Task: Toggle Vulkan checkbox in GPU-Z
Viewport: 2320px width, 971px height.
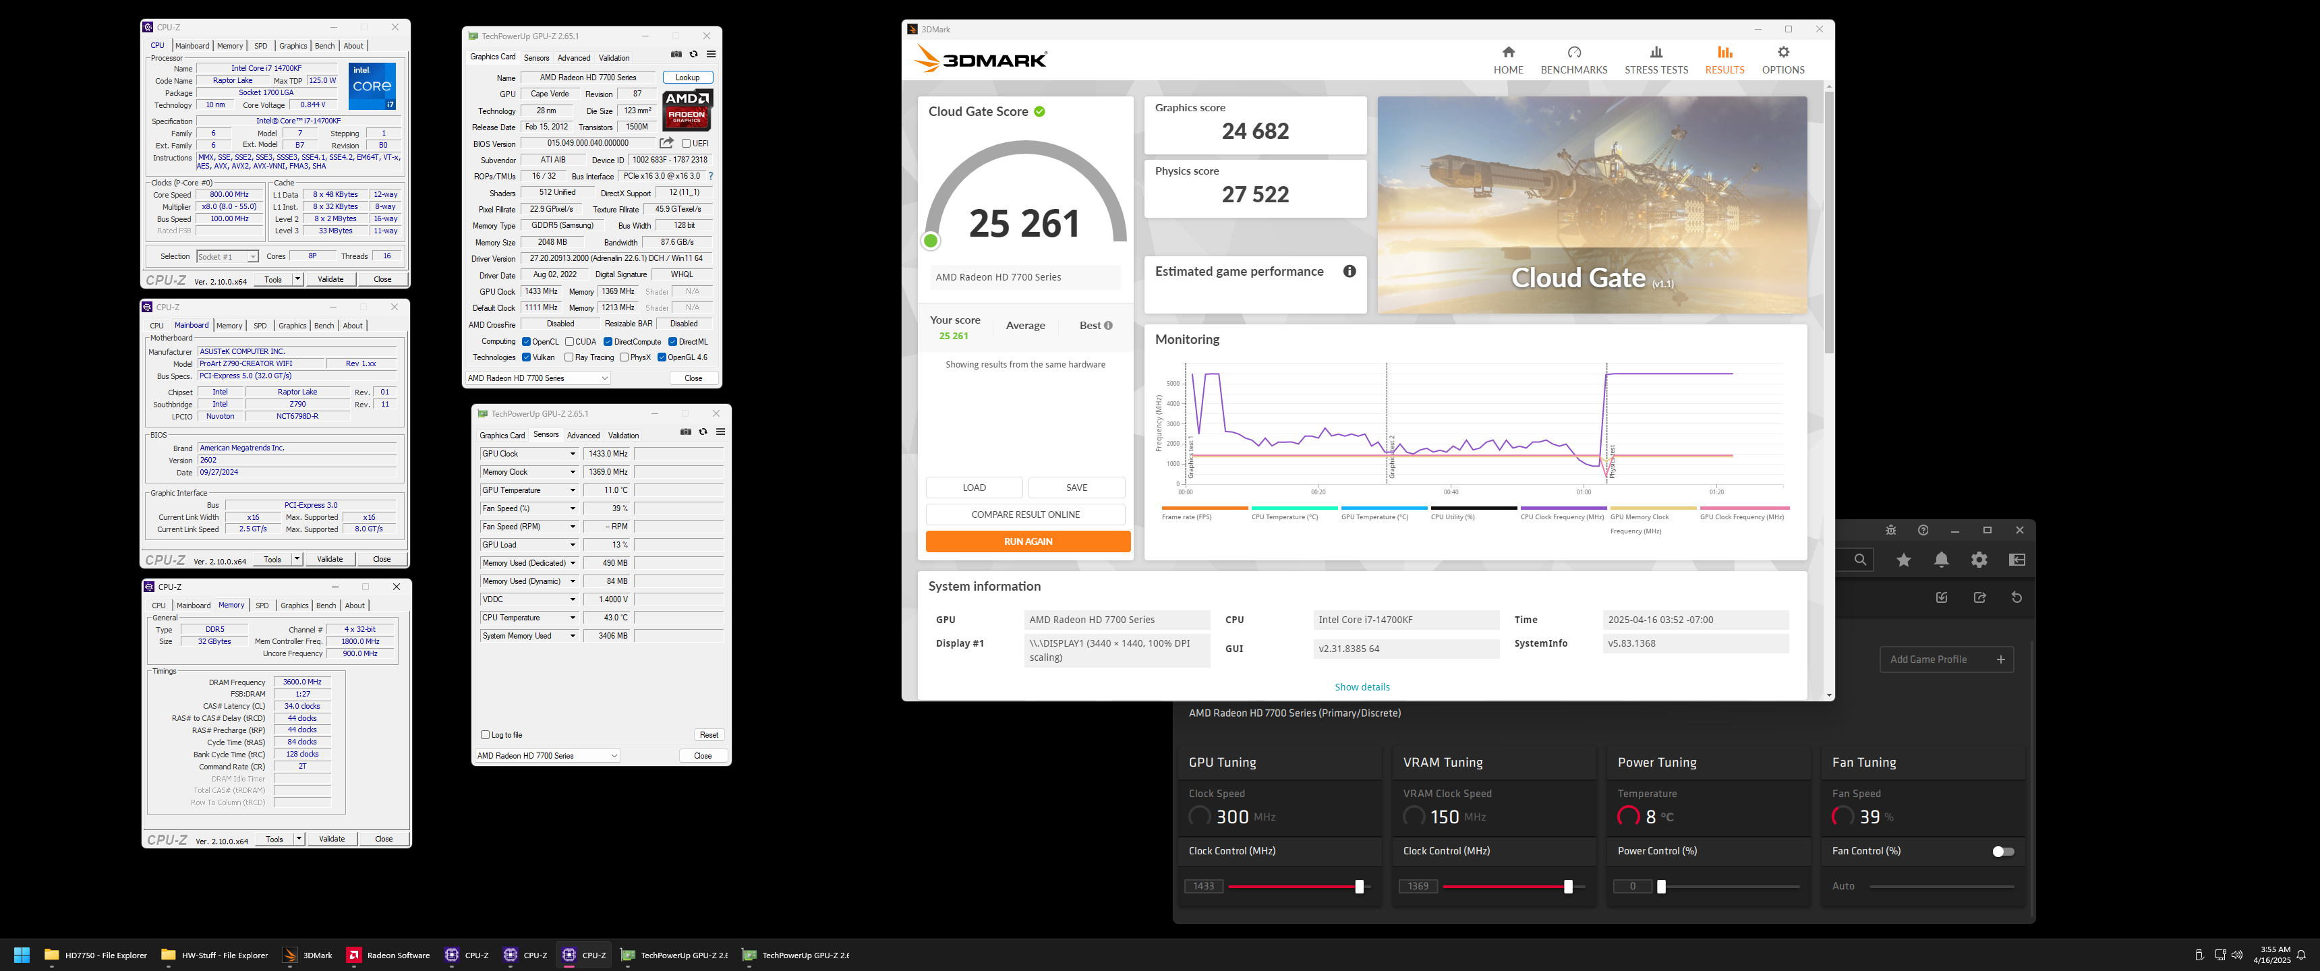Action: (526, 357)
